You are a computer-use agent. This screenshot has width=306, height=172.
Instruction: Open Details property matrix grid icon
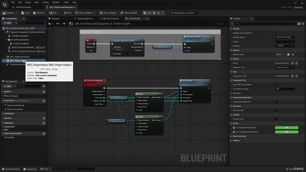click(x=299, y=23)
